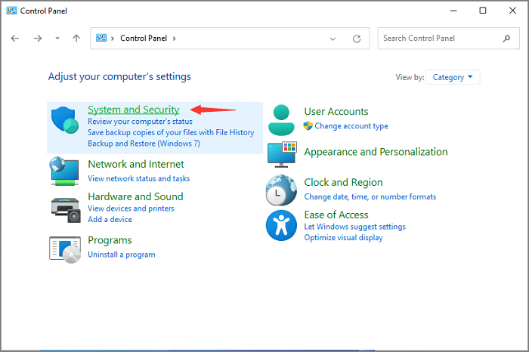Screen dimensions: 529x352
Task: Open the System and Security heading link
Action: [133, 110]
